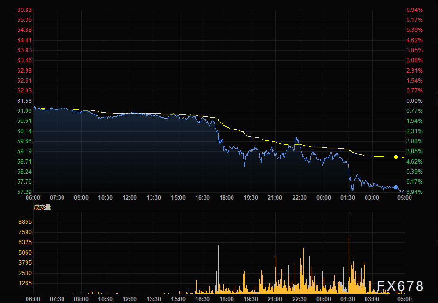Image resolution: width=438 pixels, height=303 pixels.
Task: Click 05:00 on the price chart time axis
Action: coord(404,198)
